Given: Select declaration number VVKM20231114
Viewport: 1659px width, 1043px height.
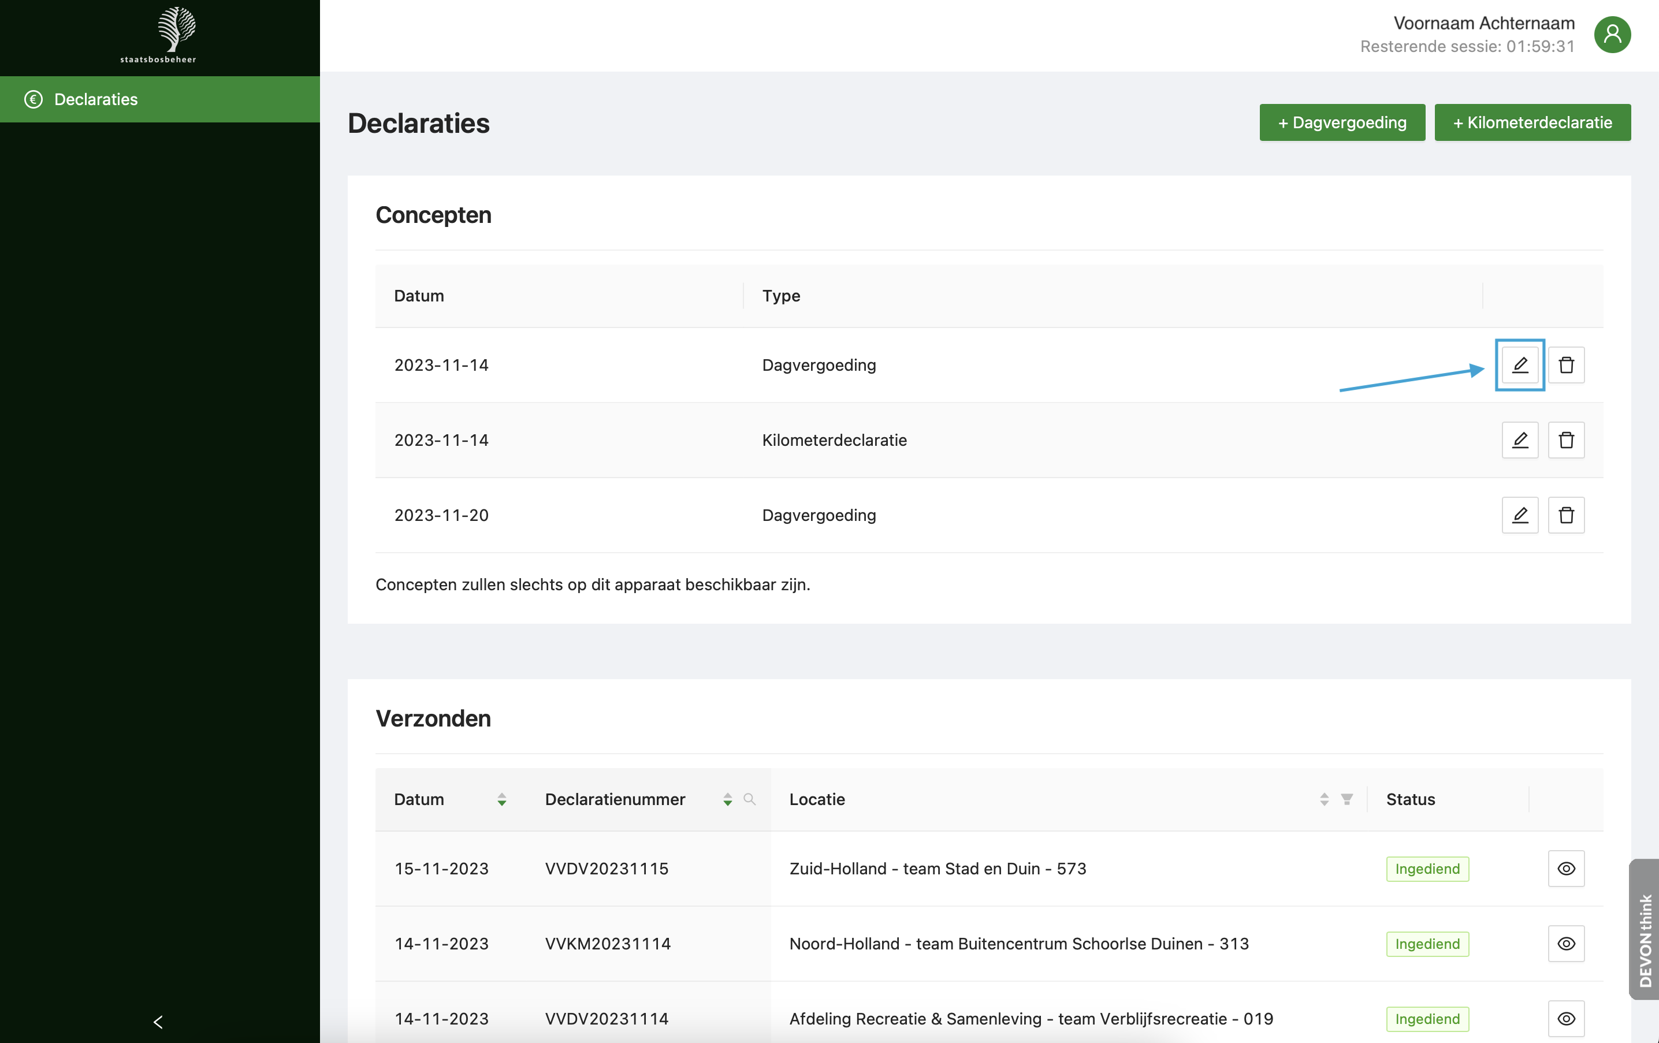Looking at the screenshot, I should coord(608,943).
